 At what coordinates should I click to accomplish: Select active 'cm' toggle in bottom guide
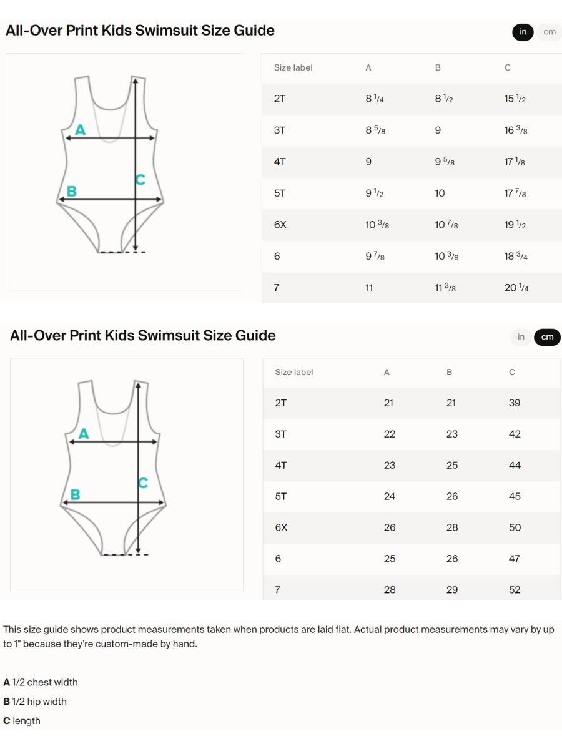pyautogui.click(x=547, y=337)
